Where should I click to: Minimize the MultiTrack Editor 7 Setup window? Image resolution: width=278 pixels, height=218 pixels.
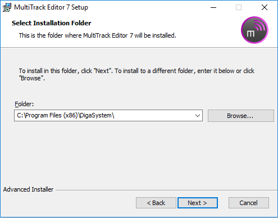pyautogui.click(x=213, y=7)
